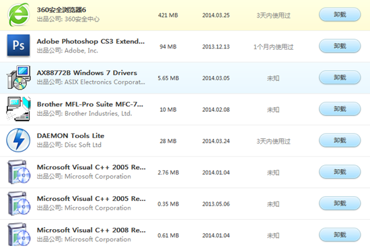
Task: Click the DAEMON Tools Lite lightning icon
Action: 18,140
